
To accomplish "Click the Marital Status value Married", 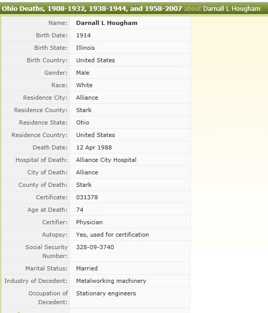I will [87, 268].
